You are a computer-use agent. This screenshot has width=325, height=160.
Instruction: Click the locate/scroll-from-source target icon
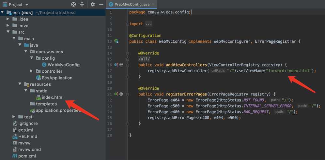pyautogui.click(x=73, y=4)
